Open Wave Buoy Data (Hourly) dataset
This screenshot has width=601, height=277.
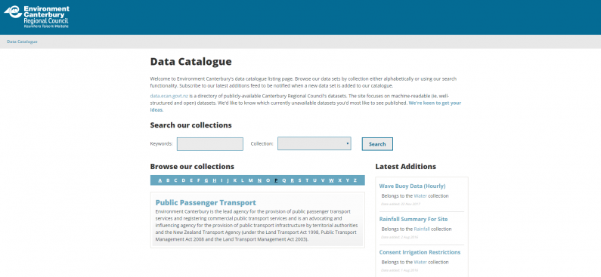coord(412,186)
